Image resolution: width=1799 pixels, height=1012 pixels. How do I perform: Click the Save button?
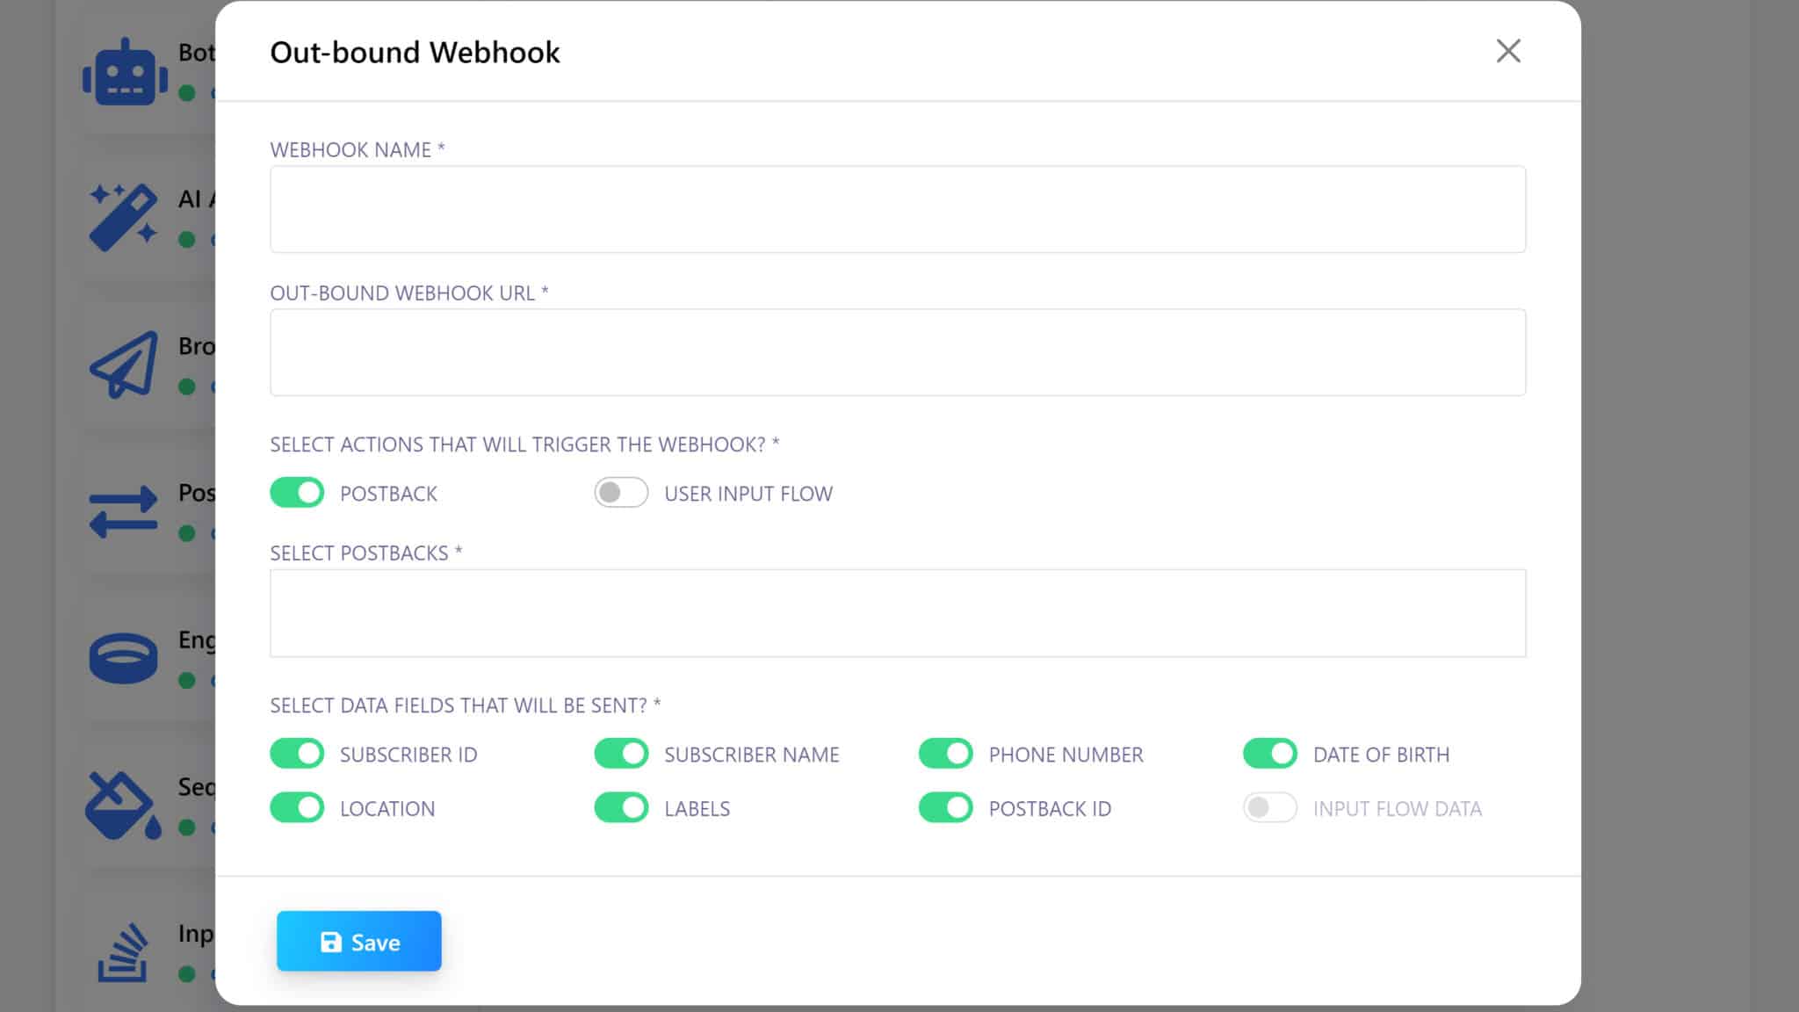point(358,941)
